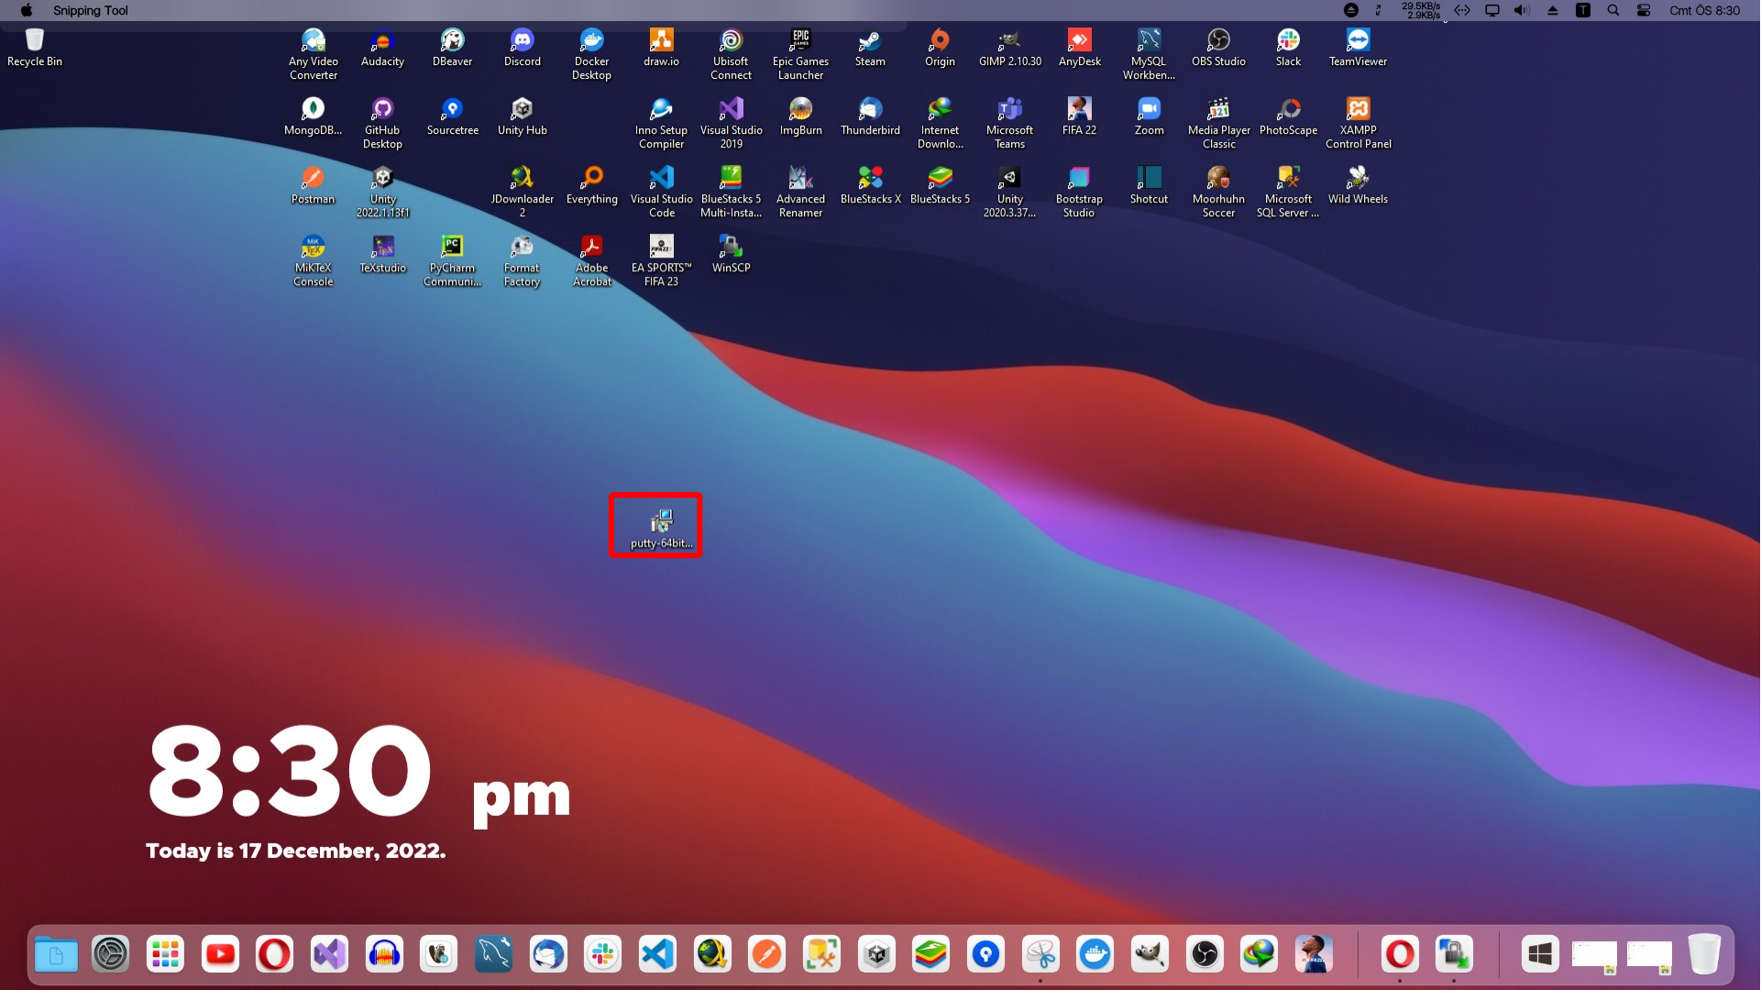This screenshot has height=990, width=1761.
Task: Select the GitHub Desktop shortcut
Action: click(382, 124)
